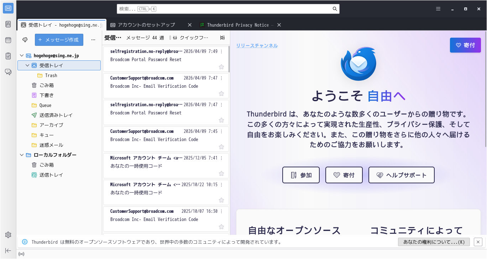Star the Email Verification Code message from 7:45
487x259 pixels.
click(x=221, y=147)
